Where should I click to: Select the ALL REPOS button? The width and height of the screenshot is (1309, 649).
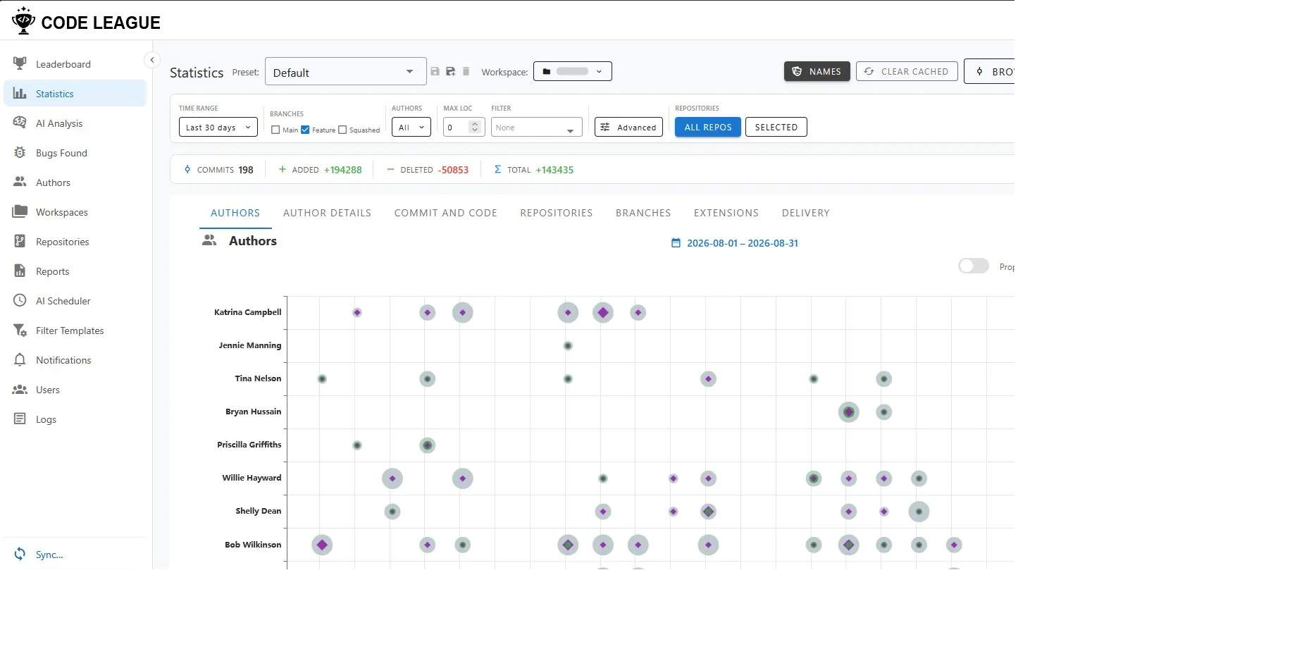coord(707,128)
